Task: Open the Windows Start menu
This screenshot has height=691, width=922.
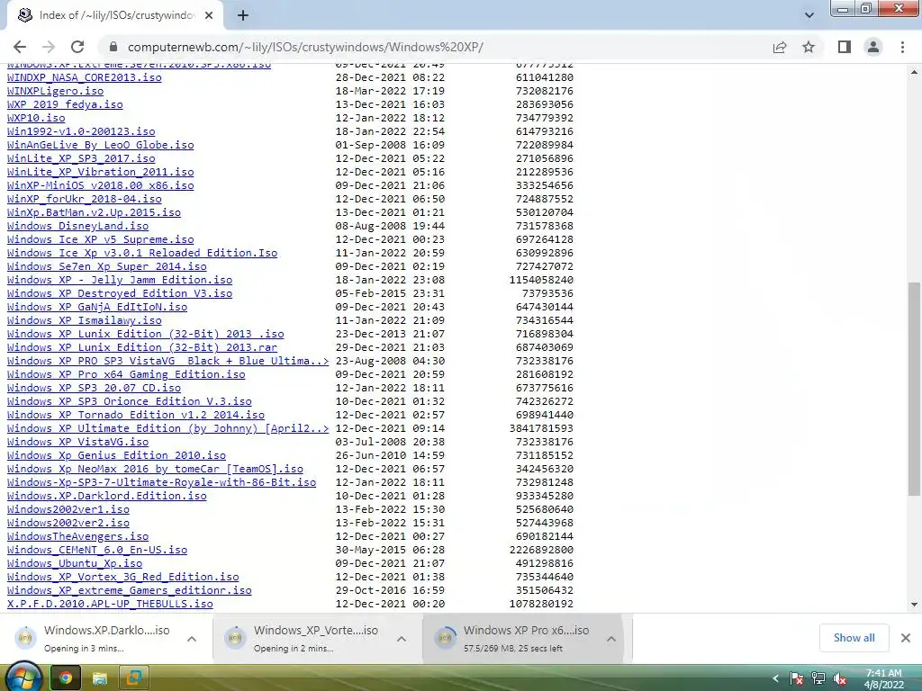Action: (x=23, y=678)
